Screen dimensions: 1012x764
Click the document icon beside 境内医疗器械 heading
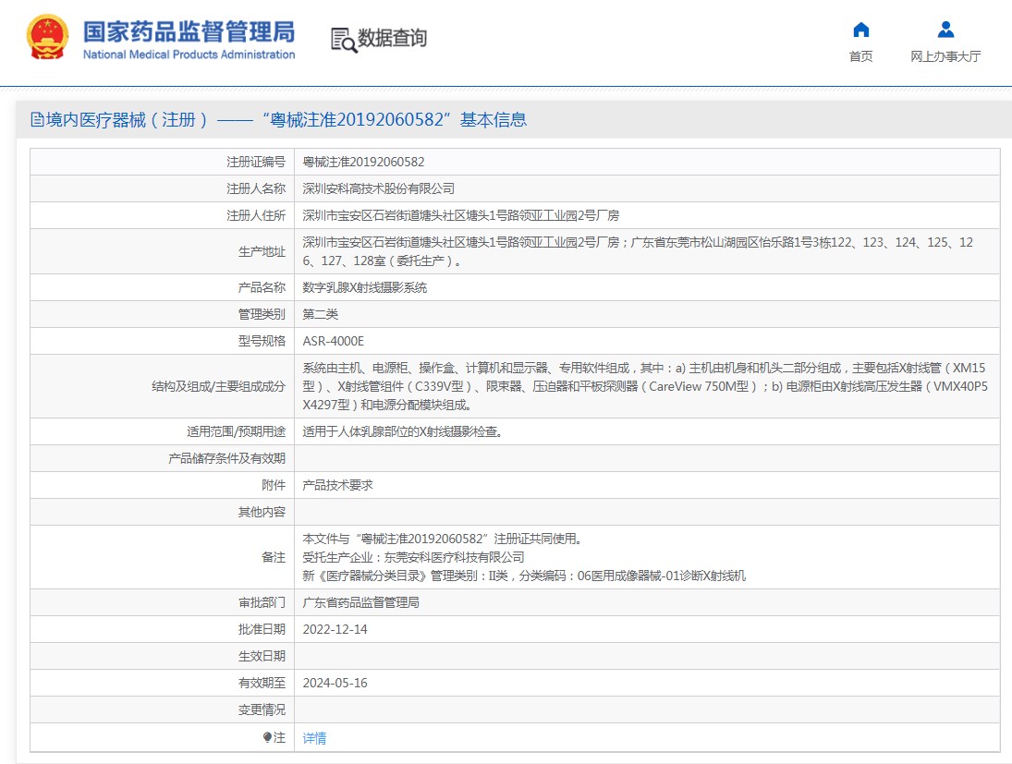pos(38,119)
